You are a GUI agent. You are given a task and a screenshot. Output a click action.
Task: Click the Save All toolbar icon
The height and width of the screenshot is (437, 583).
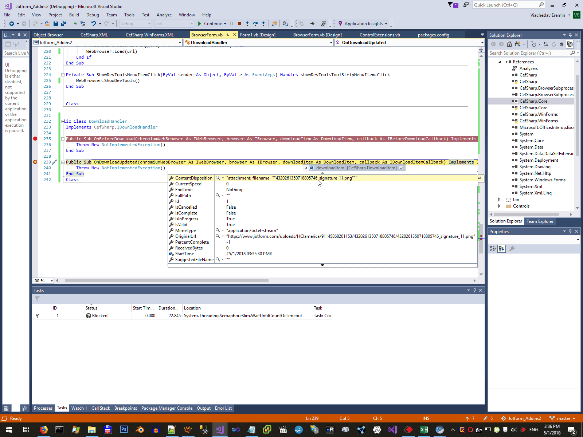pyautogui.click(x=64, y=24)
